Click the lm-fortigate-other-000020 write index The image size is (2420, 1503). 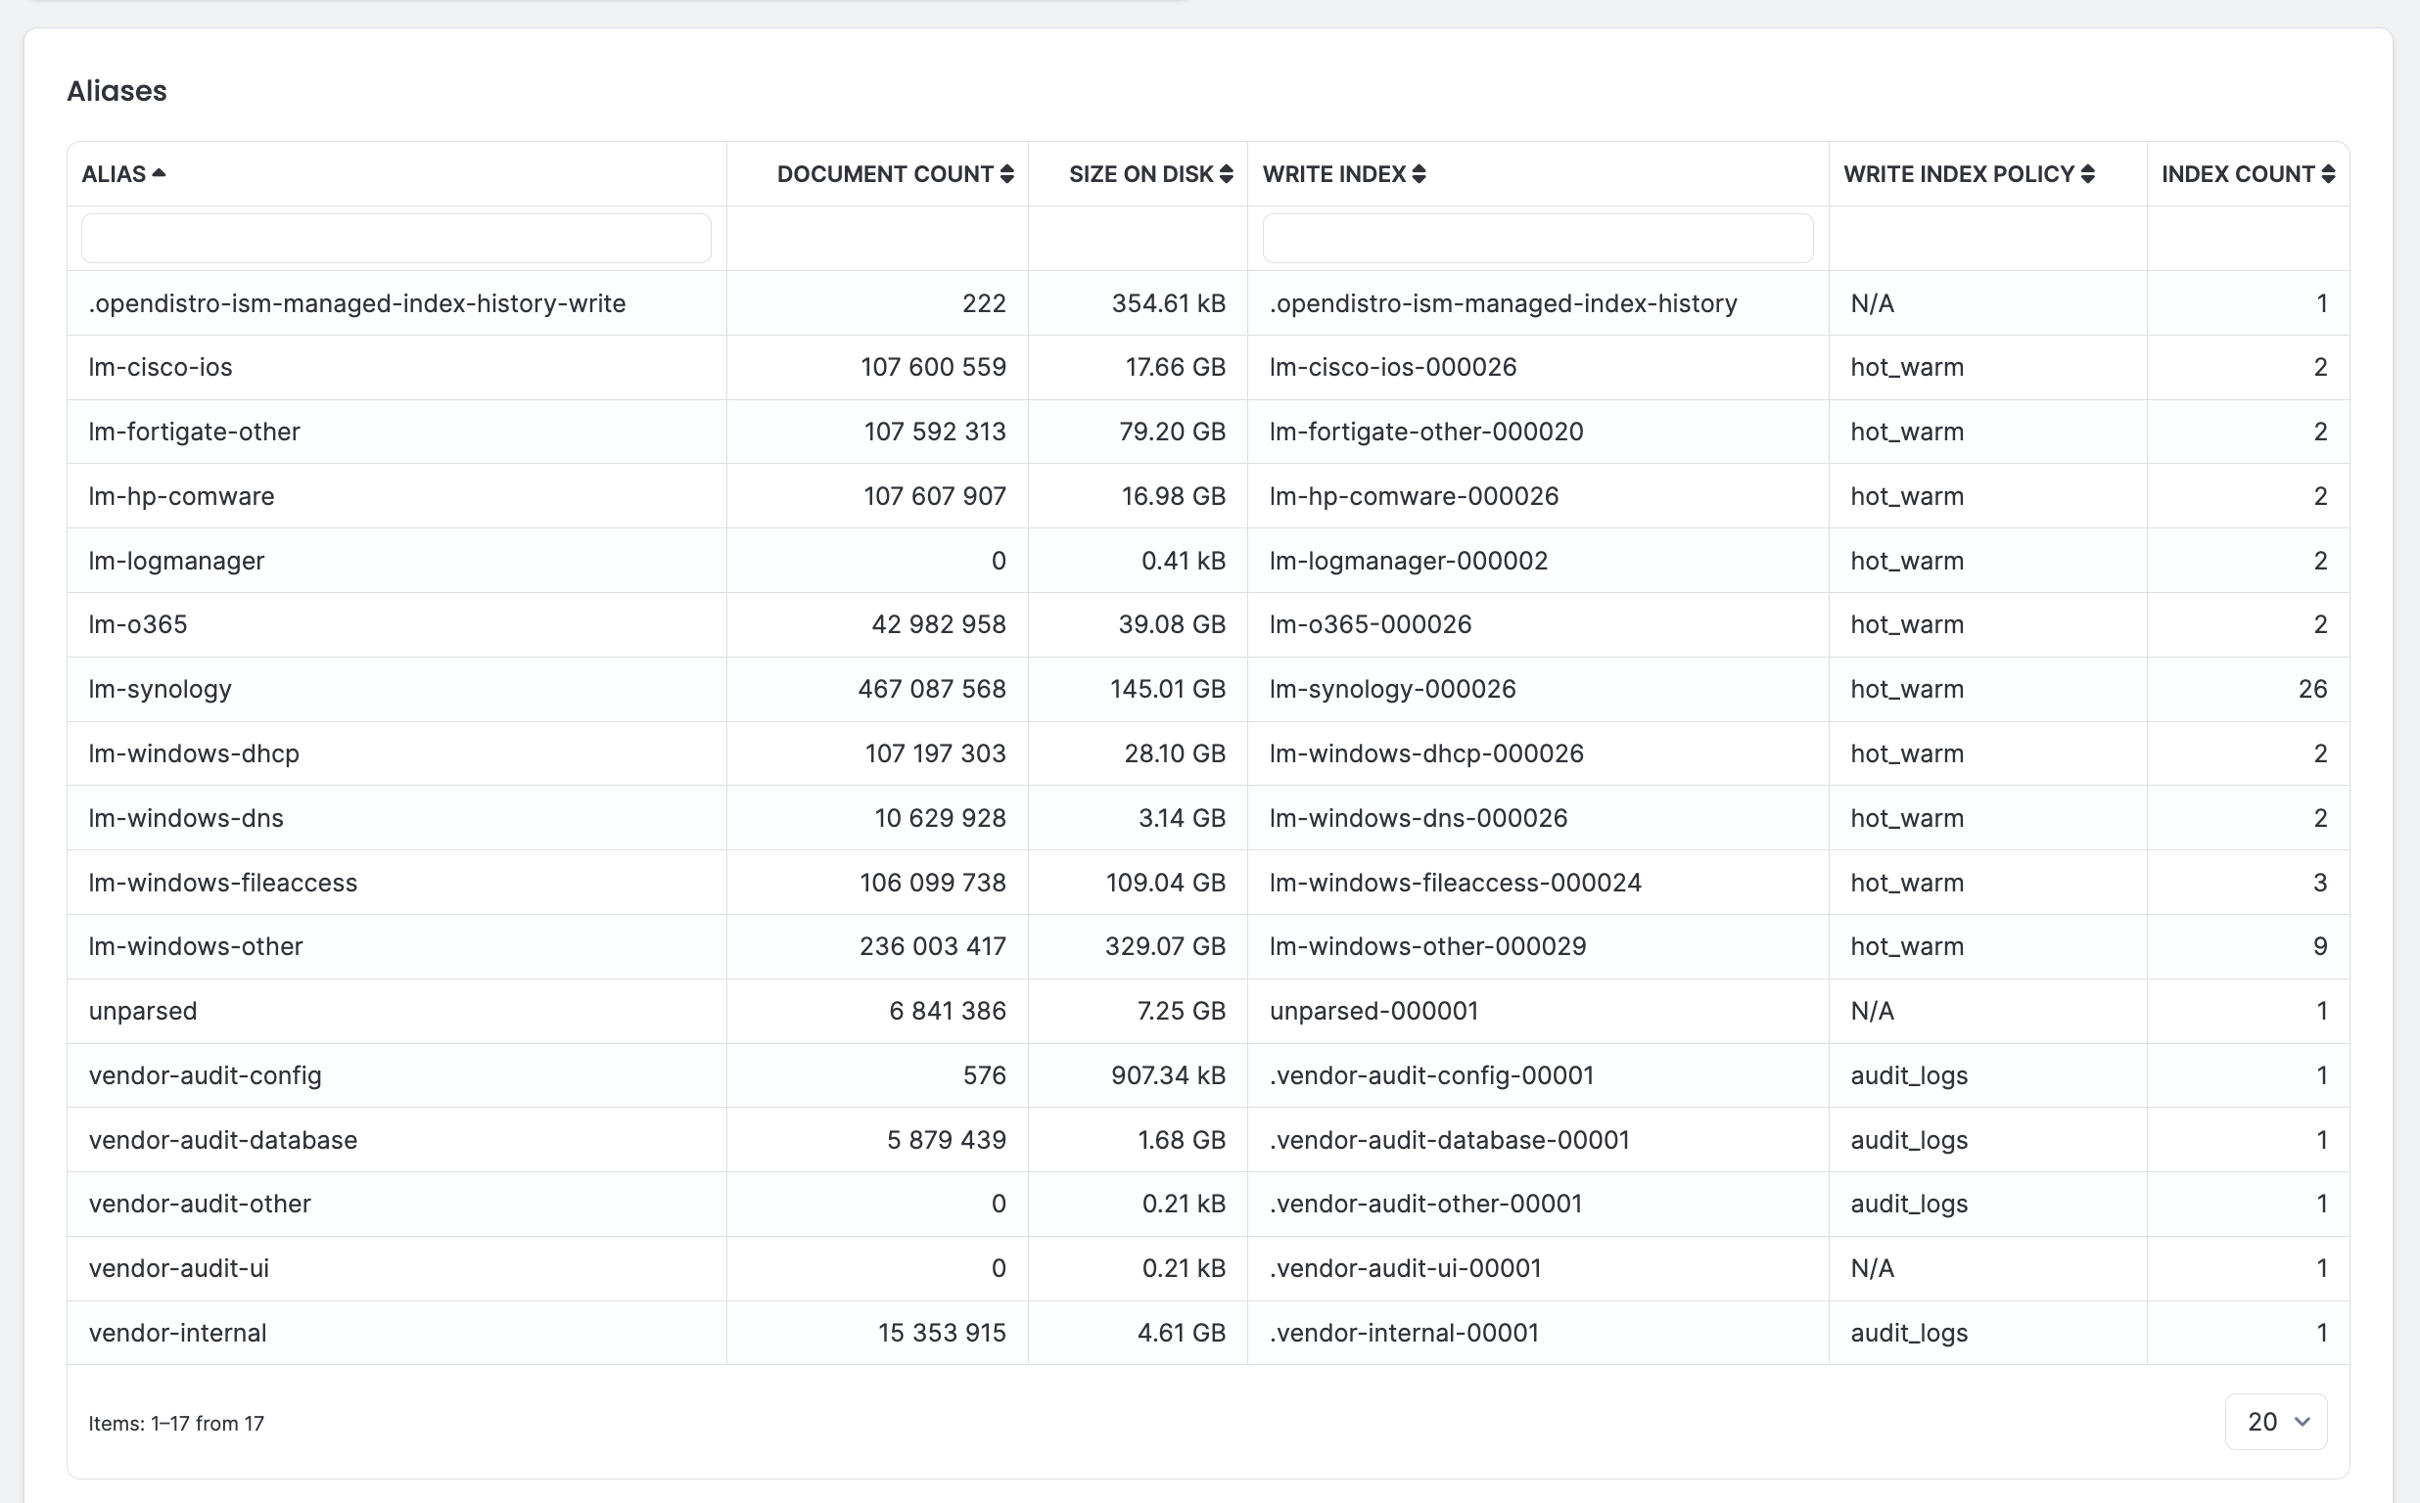pos(1425,432)
